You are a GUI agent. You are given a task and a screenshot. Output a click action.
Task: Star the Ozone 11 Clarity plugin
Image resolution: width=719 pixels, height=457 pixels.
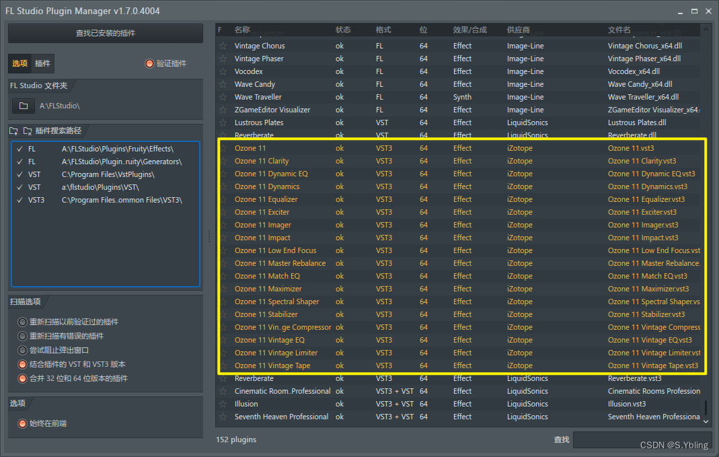click(224, 161)
